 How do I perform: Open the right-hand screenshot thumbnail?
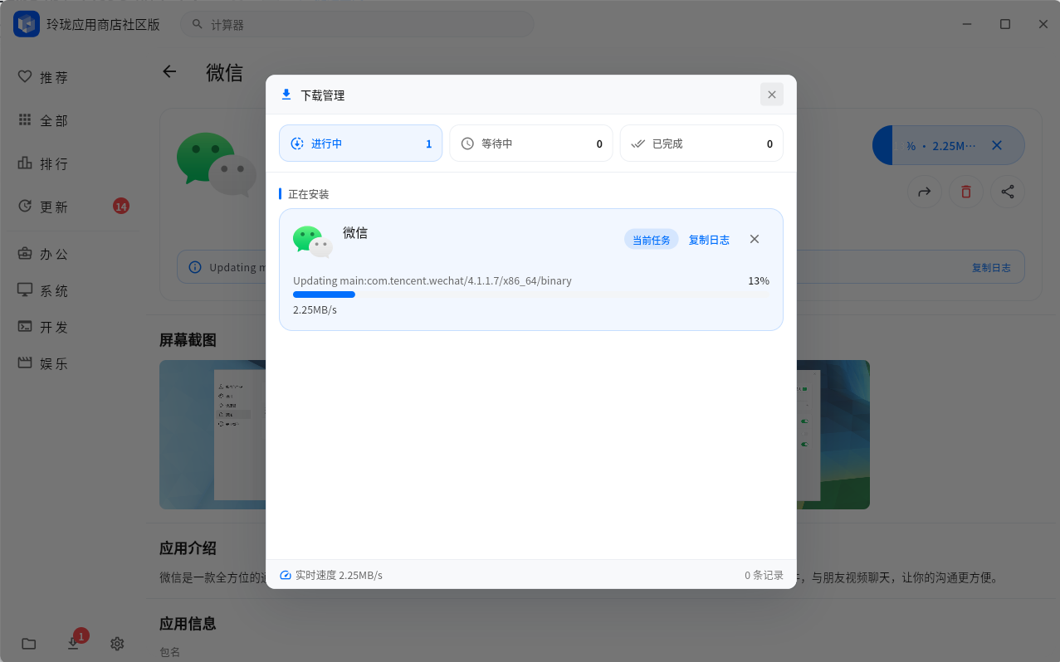click(x=833, y=435)
